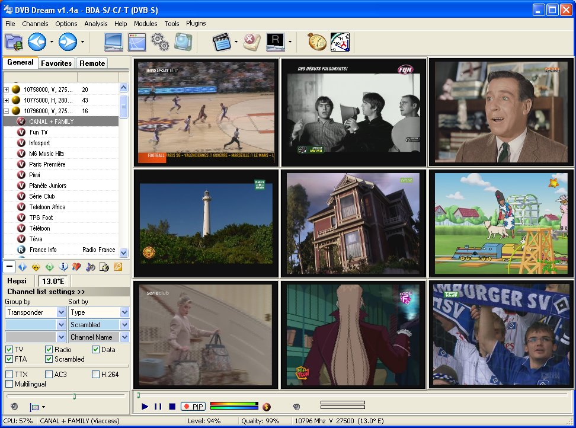This screenshot has height=428, width=576.
Task: Open the dropdown arrow next to the clapperboard
Action: [236, 42]
